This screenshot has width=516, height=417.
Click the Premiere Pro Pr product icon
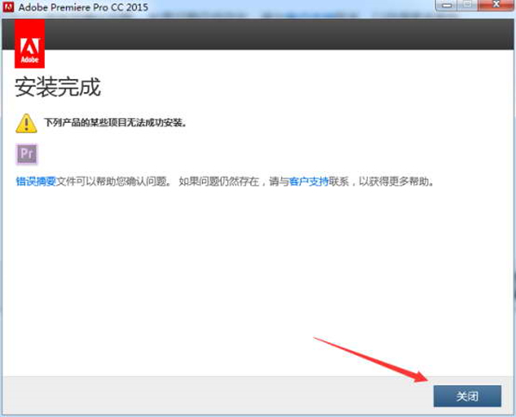27,154
